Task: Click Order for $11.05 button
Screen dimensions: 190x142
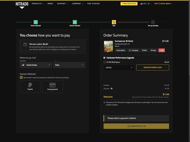Action: [x=136, y=126]
